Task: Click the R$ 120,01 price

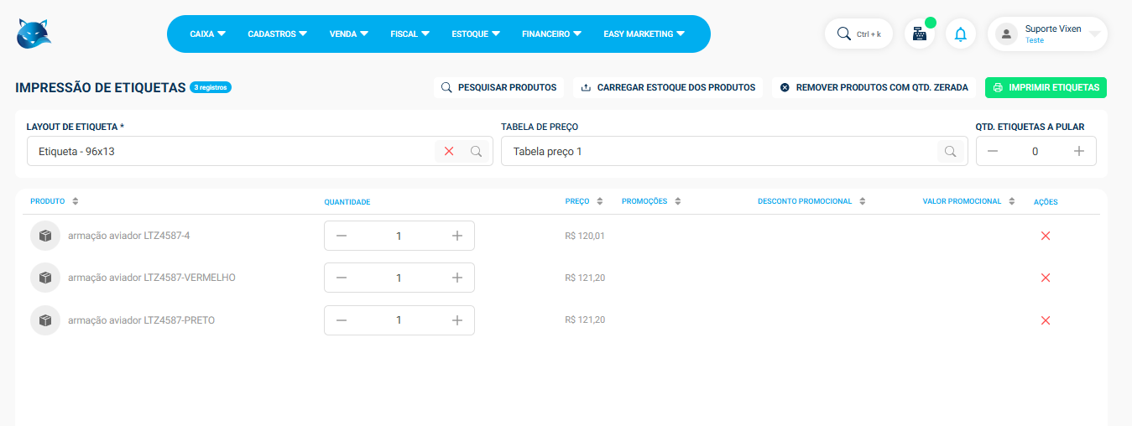Action: coord(585,236)
